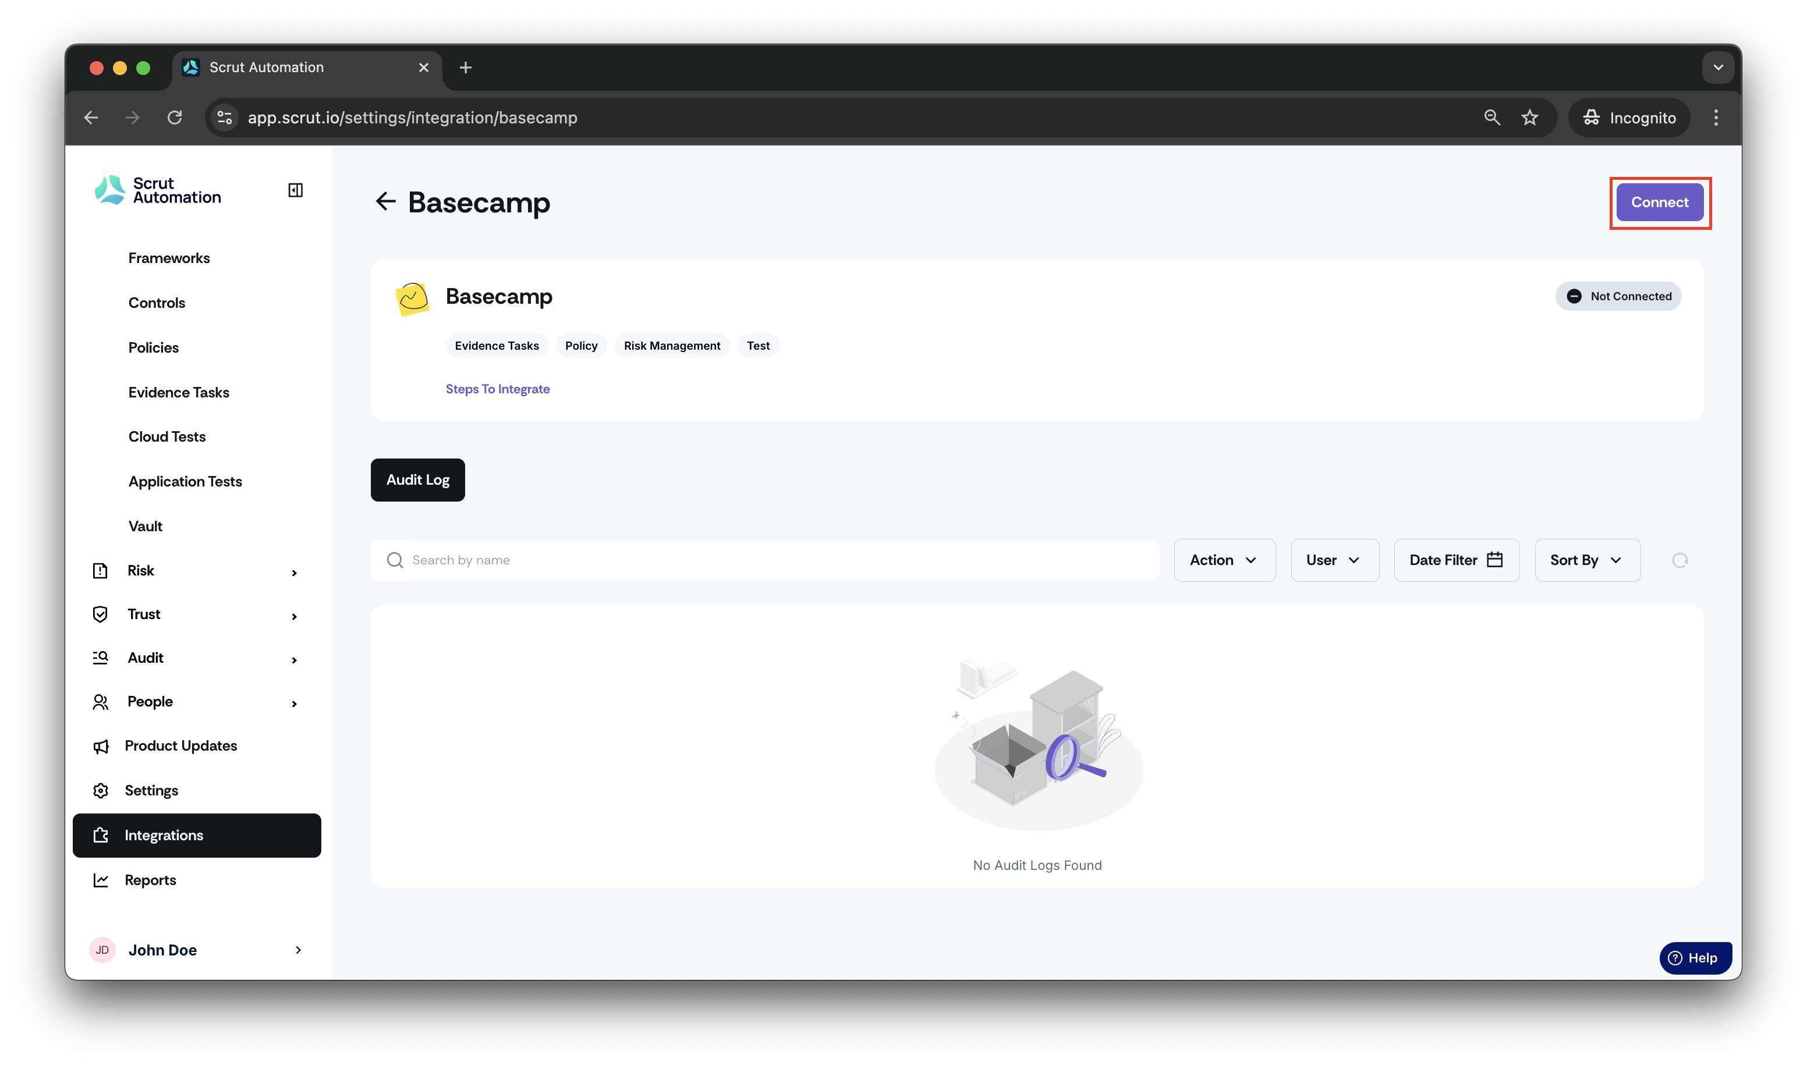Open the Action filter dropdown

(x=1224, y=560)
